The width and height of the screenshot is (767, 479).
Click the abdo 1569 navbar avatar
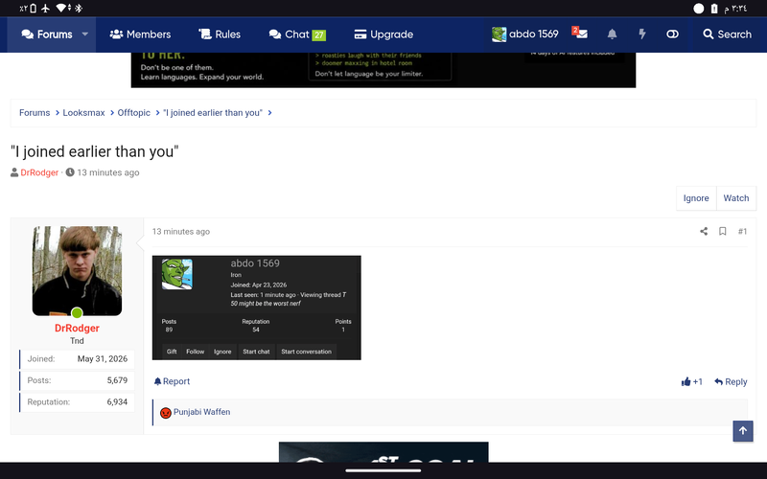pyautogui.click(x=499, y=34)
